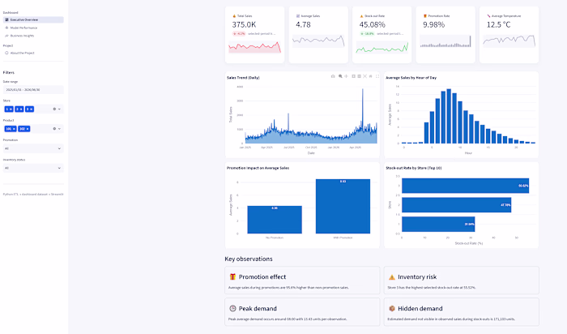567x334 pixels.
Task: Click the Store 2 bar in Stock-out Rate chart
Action: click(x=456, y=205)
